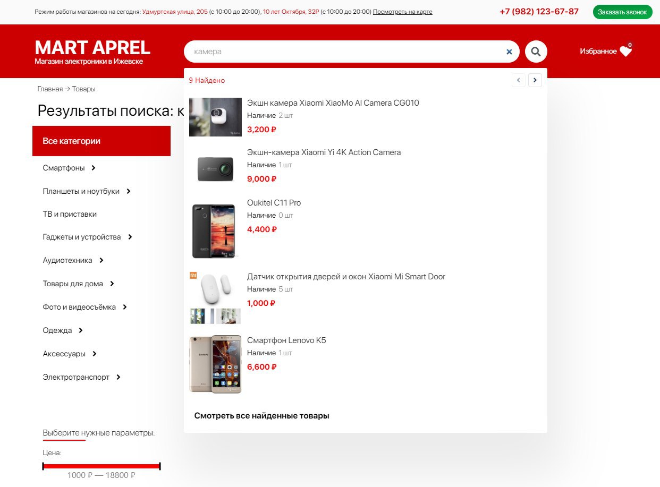Open the Xiaomi Mi Smart Door sensor thumbnail

pos(215,297)
